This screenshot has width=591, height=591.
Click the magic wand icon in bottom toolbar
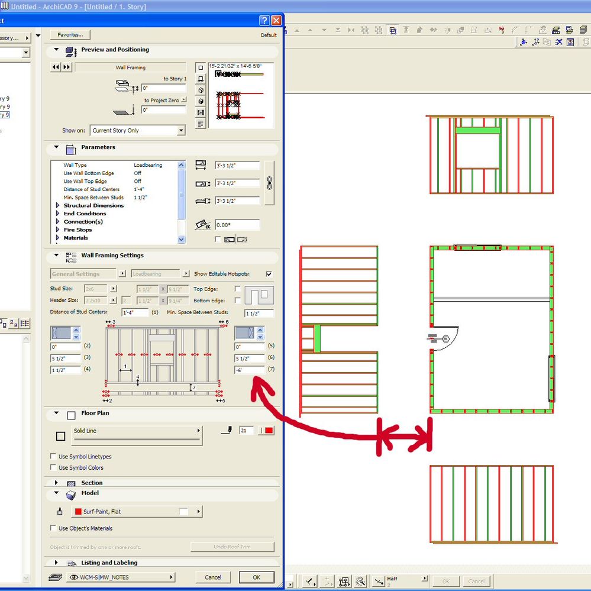[x=360, y=581]
